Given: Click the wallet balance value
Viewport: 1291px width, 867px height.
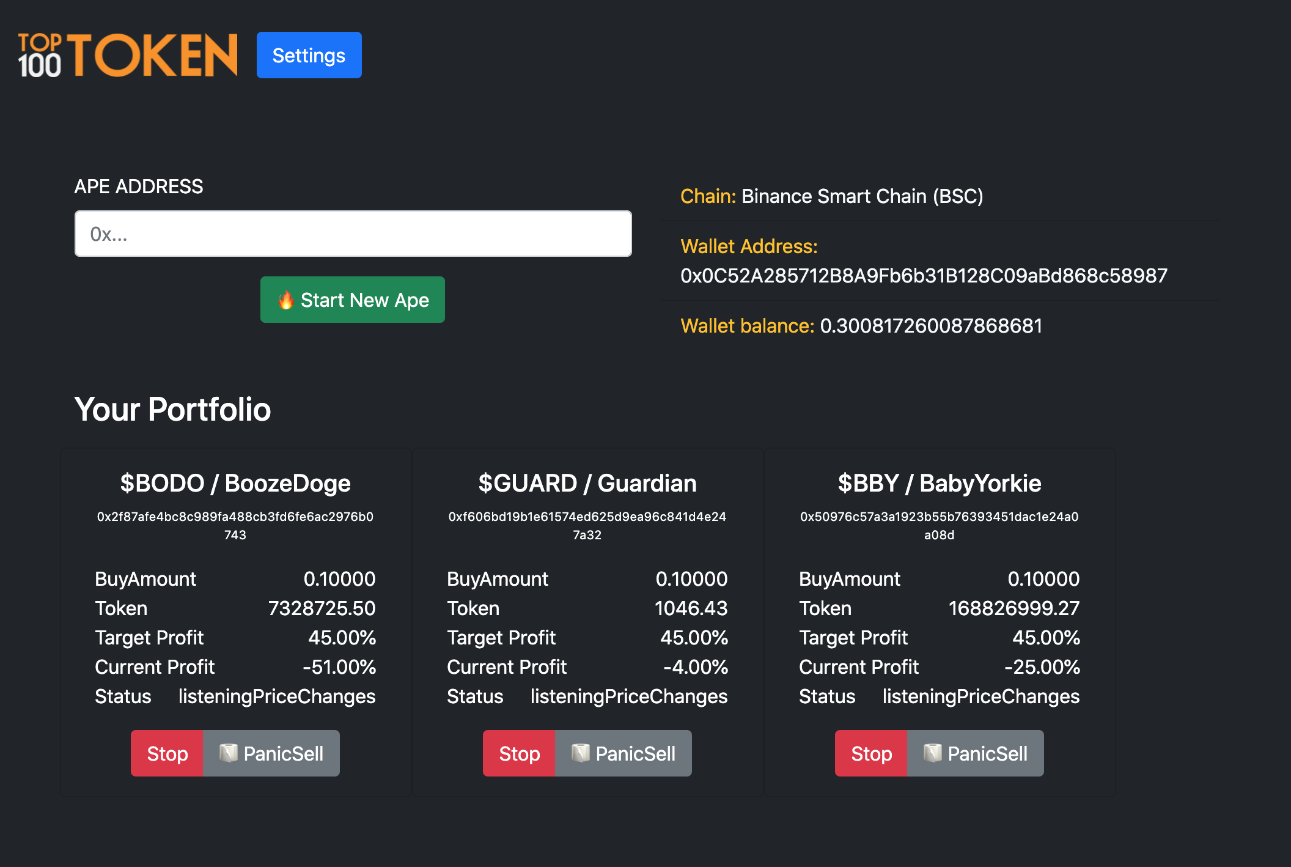Looking at the screenshot, I should point(930,326).
